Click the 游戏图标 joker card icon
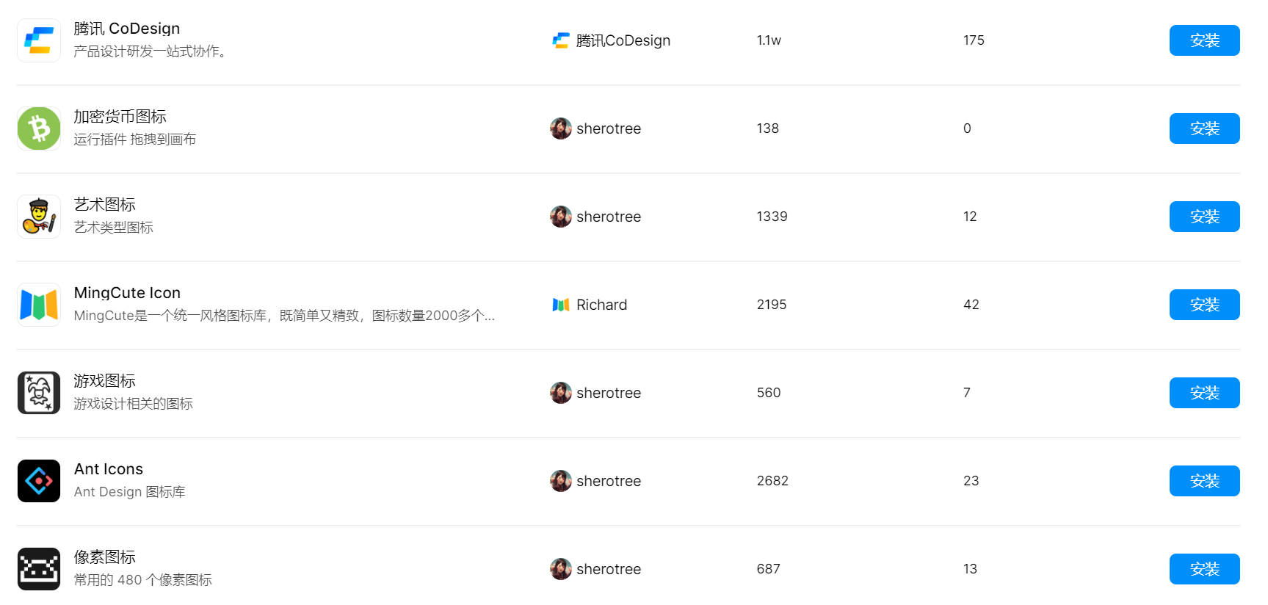The image size is (1268, 605). pos(39,393)
